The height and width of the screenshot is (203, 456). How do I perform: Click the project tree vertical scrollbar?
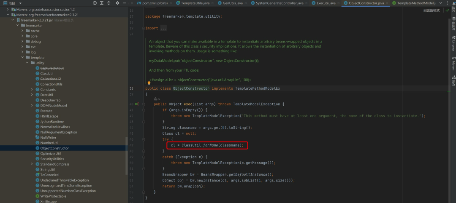127,157
